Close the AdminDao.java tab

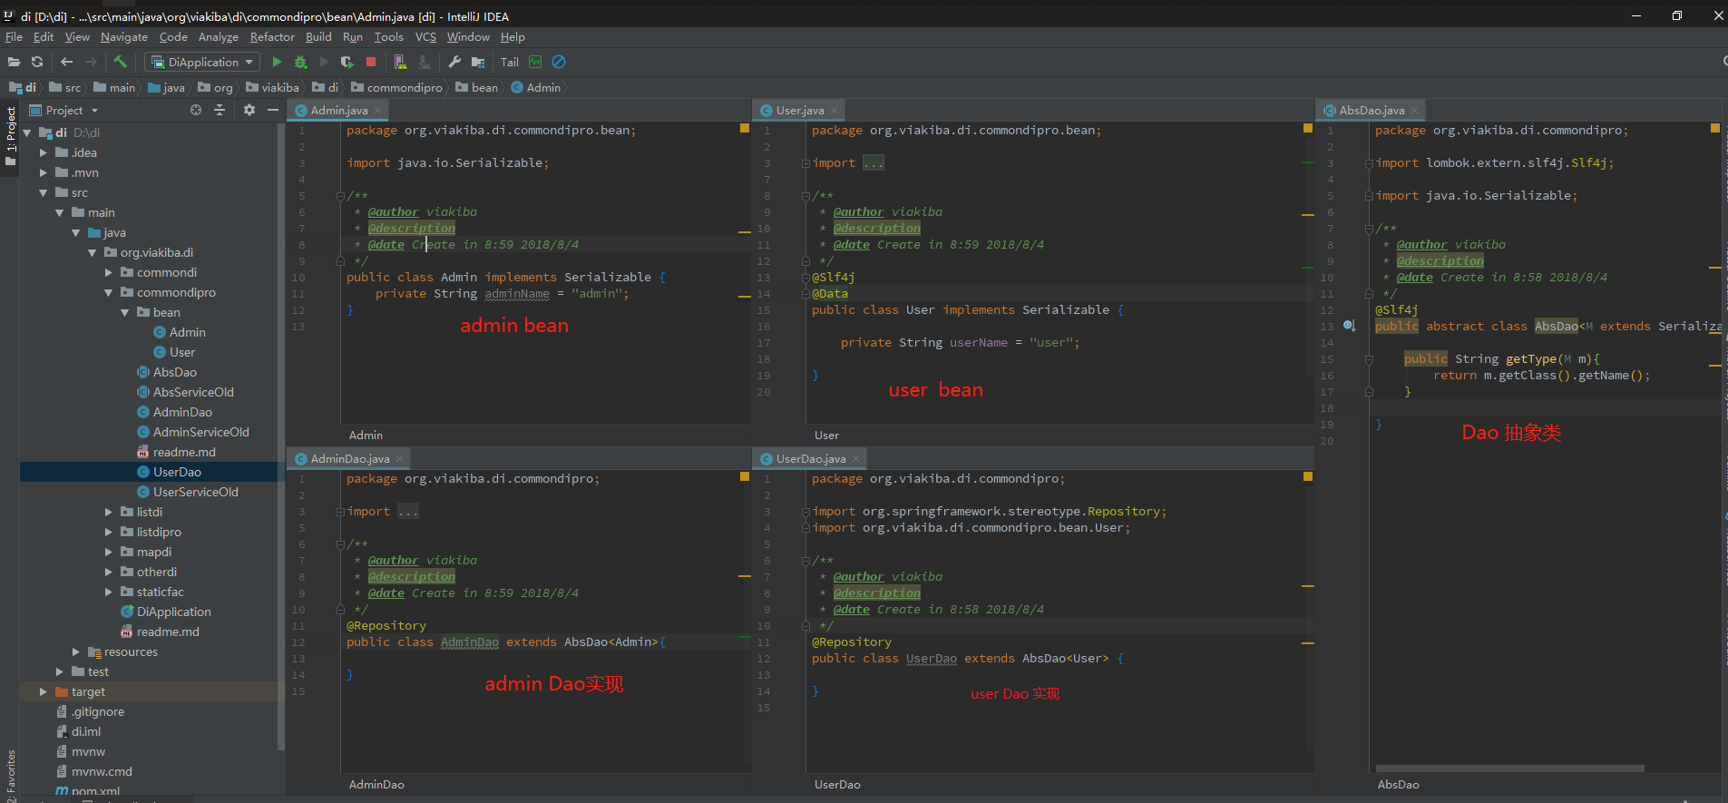pyautogui.click(x=400, y=459)
